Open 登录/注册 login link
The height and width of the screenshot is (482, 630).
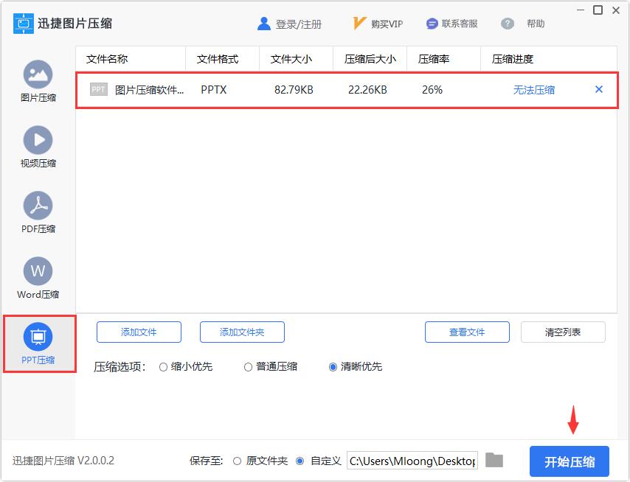point(299,24)
